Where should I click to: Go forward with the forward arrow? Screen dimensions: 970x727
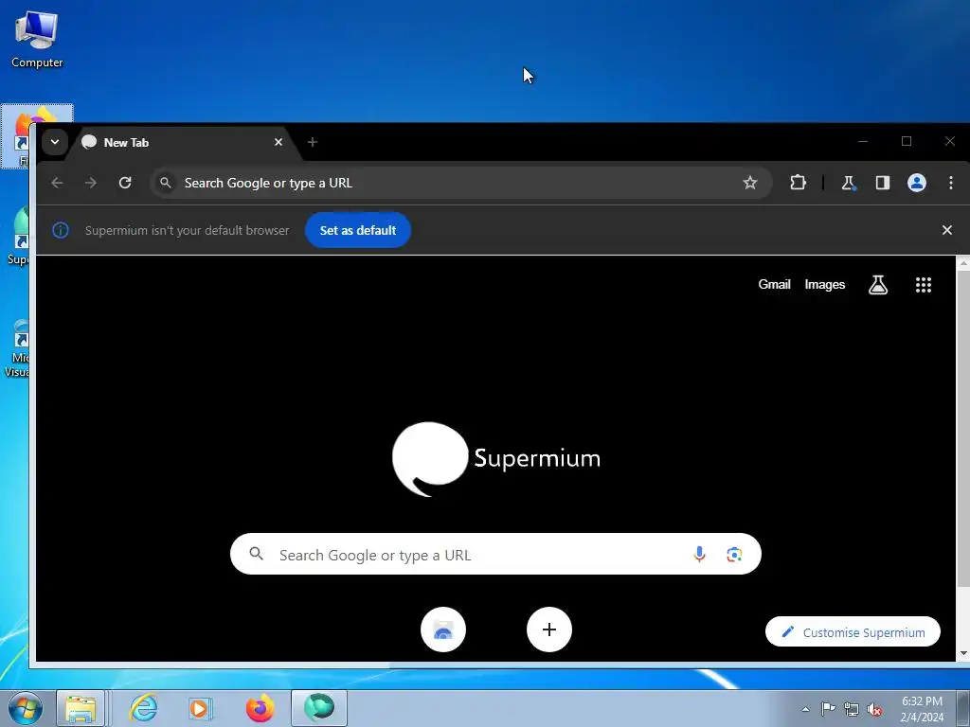tap(91, 183)
